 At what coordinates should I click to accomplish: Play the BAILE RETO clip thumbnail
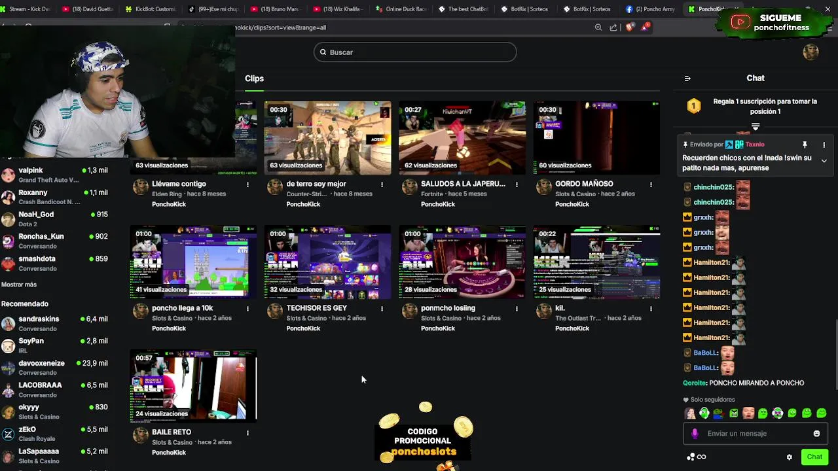point(193,387)
